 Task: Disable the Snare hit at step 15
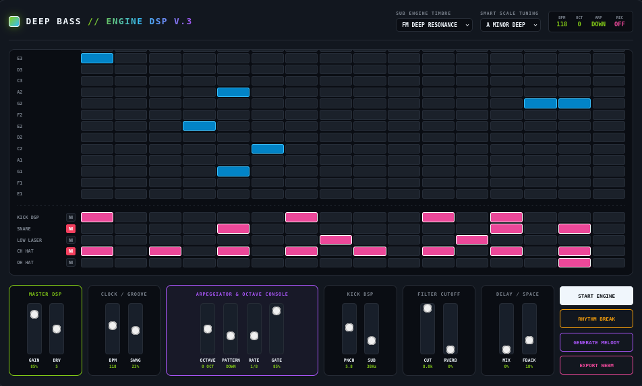click(x=575, y=228)
